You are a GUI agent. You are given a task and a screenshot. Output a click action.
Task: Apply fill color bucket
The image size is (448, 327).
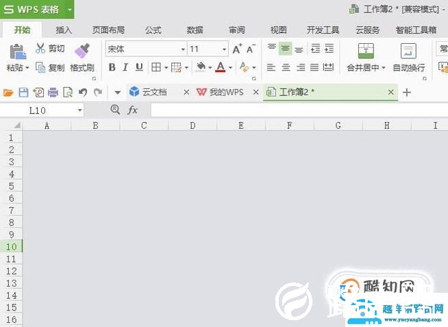pos(201,67)
